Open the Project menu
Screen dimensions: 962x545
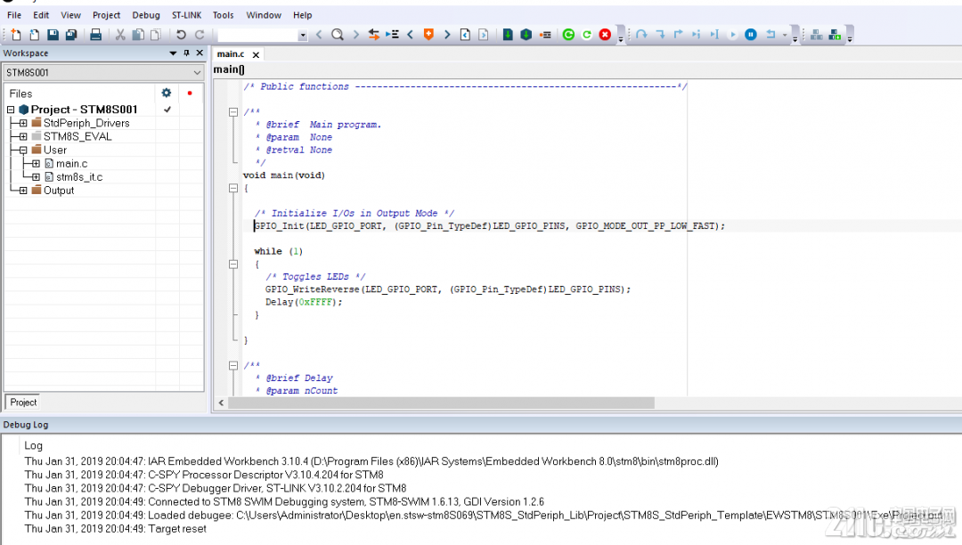(106, 15)
